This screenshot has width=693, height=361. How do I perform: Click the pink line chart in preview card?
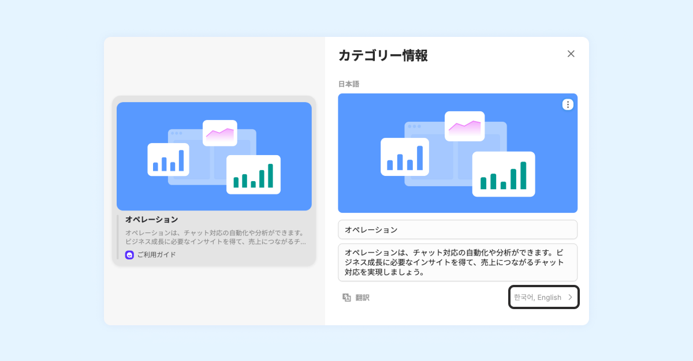tap(220, 133)
